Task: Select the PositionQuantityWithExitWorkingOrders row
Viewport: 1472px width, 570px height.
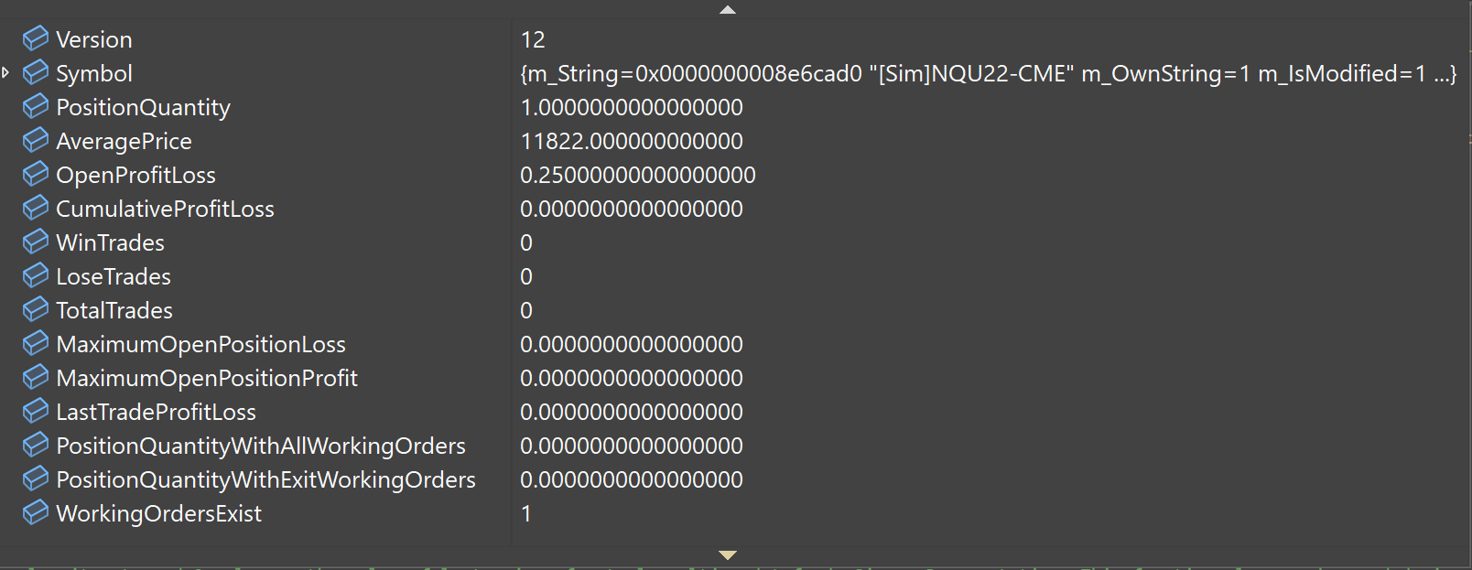Action: coord(265,479)
